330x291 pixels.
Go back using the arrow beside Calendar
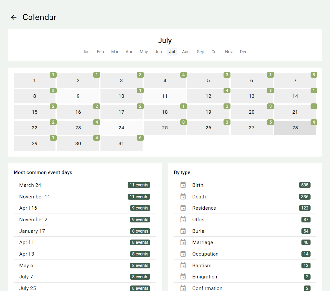click(x=14, y=17)
